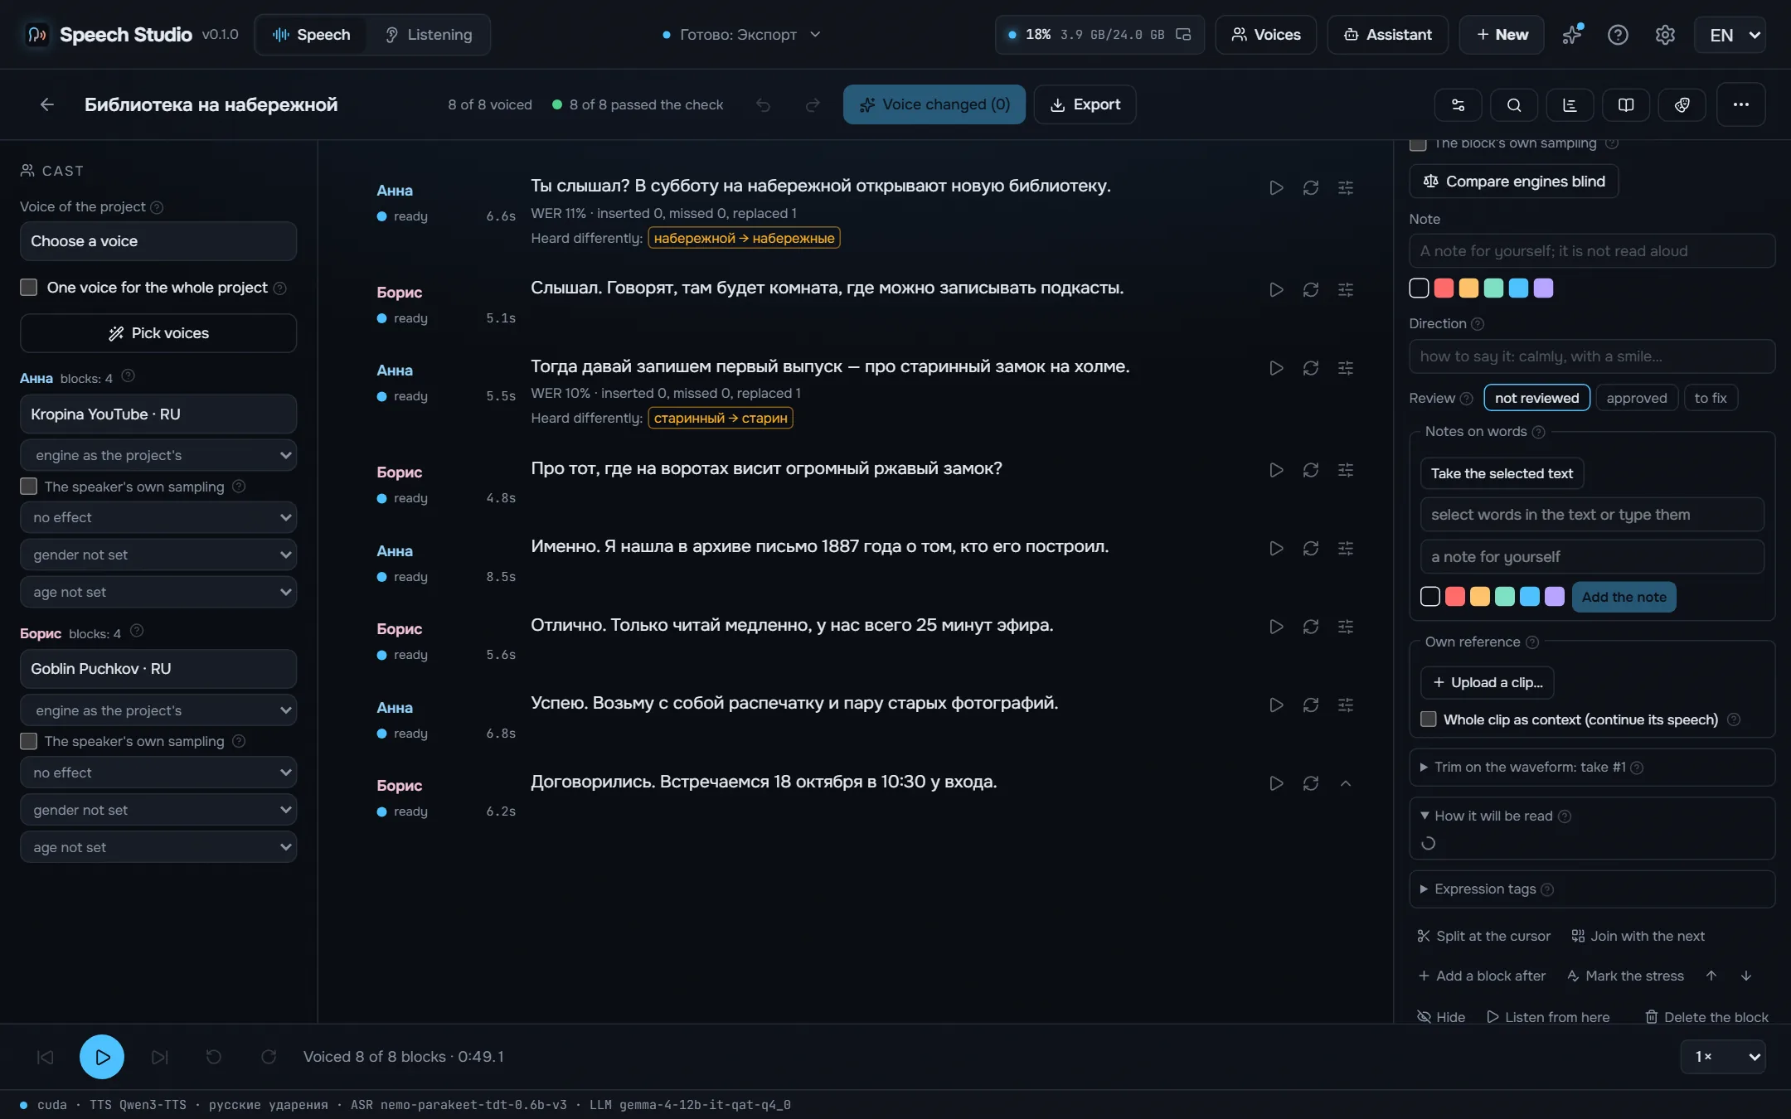Click the back arrow next to project title
This screenshot has width=1791, height=1119.
(47, 104)
